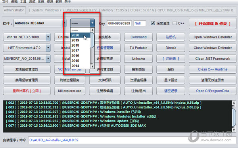
Task: Open the MSVBCRT_AIO_2019.06 dropdown
Action: (27, 59)
